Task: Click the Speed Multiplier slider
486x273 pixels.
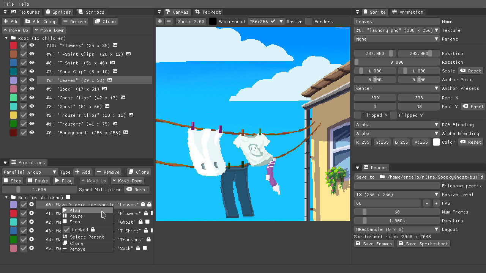Action: 39,190
